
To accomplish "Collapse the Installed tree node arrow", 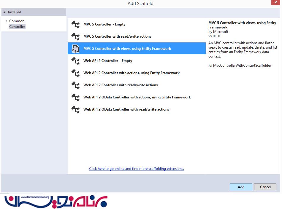I will coord(4,12).
